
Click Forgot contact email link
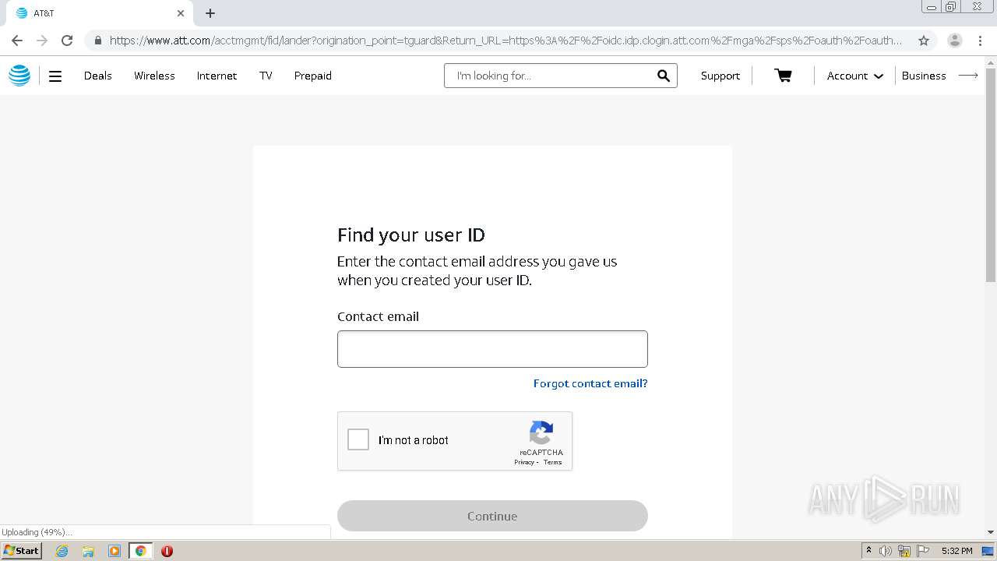coord(590,383)
